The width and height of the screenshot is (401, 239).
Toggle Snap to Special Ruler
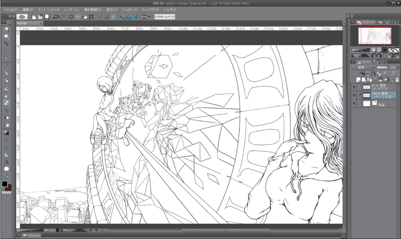point(129,17)
